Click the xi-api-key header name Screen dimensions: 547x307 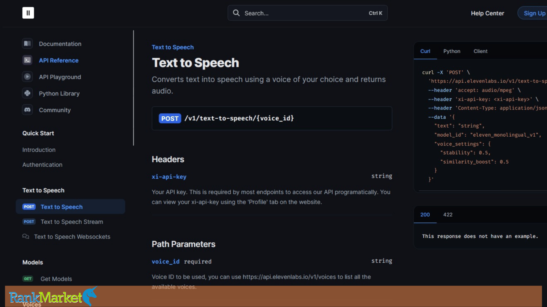click(x=169, y=176)
